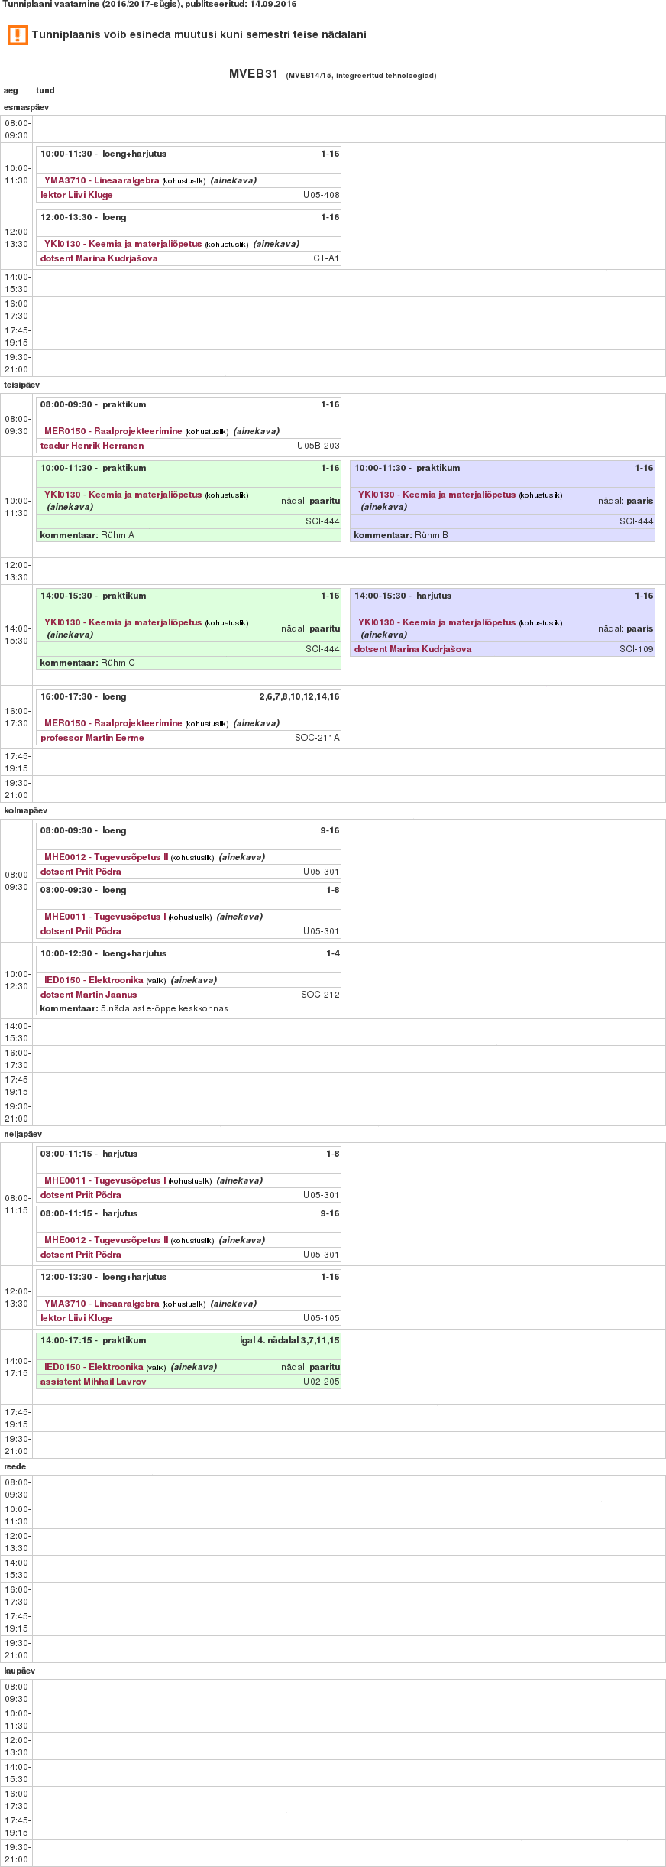Open YMA3710 Lineaaralgebra in the U05-408 entry

tap(102, 180)
